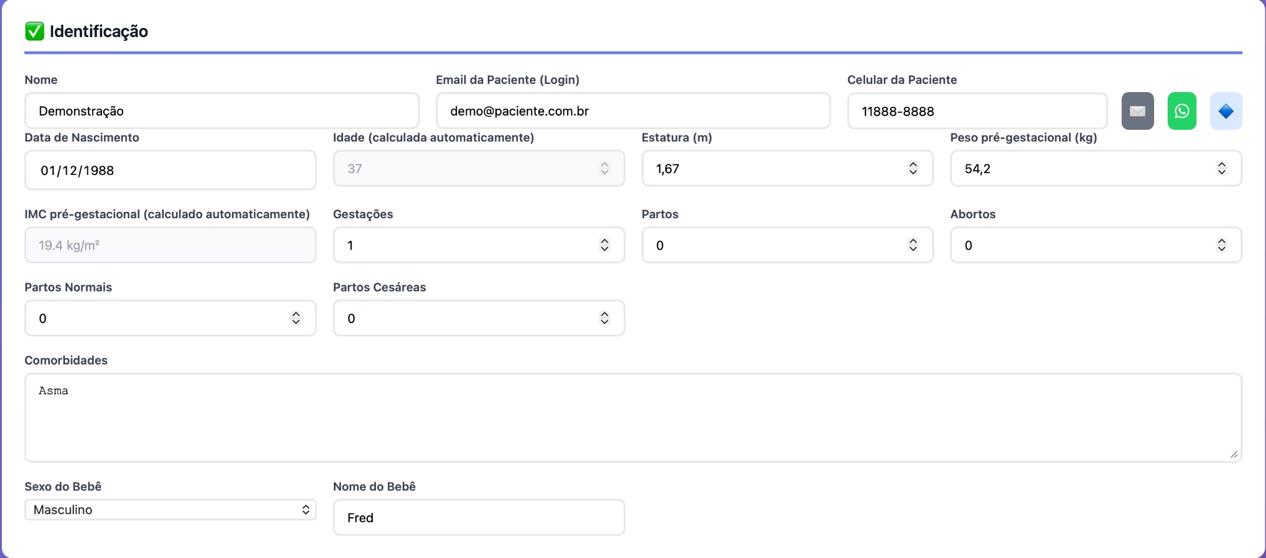1266x558 pixels.
Task: Click the Nome do Bebê field
Action: (478, 517)
